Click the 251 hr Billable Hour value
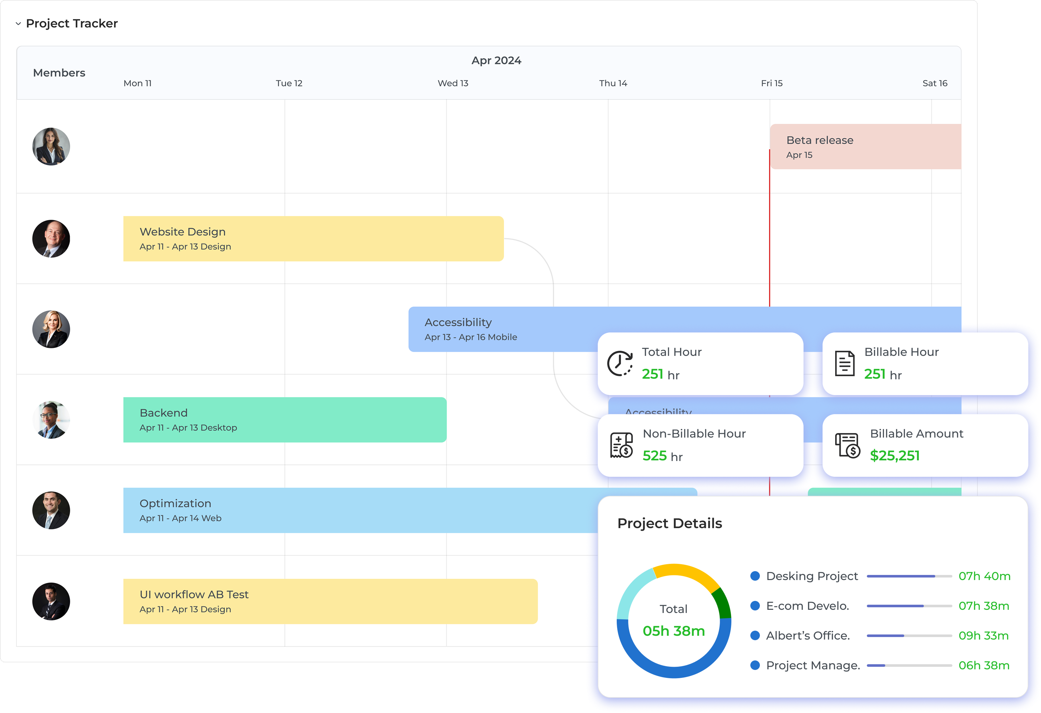Screen dimensions: 1041x713 coord(883,375)
